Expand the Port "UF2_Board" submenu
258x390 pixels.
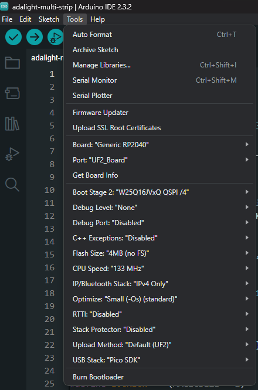pos(159,160)
